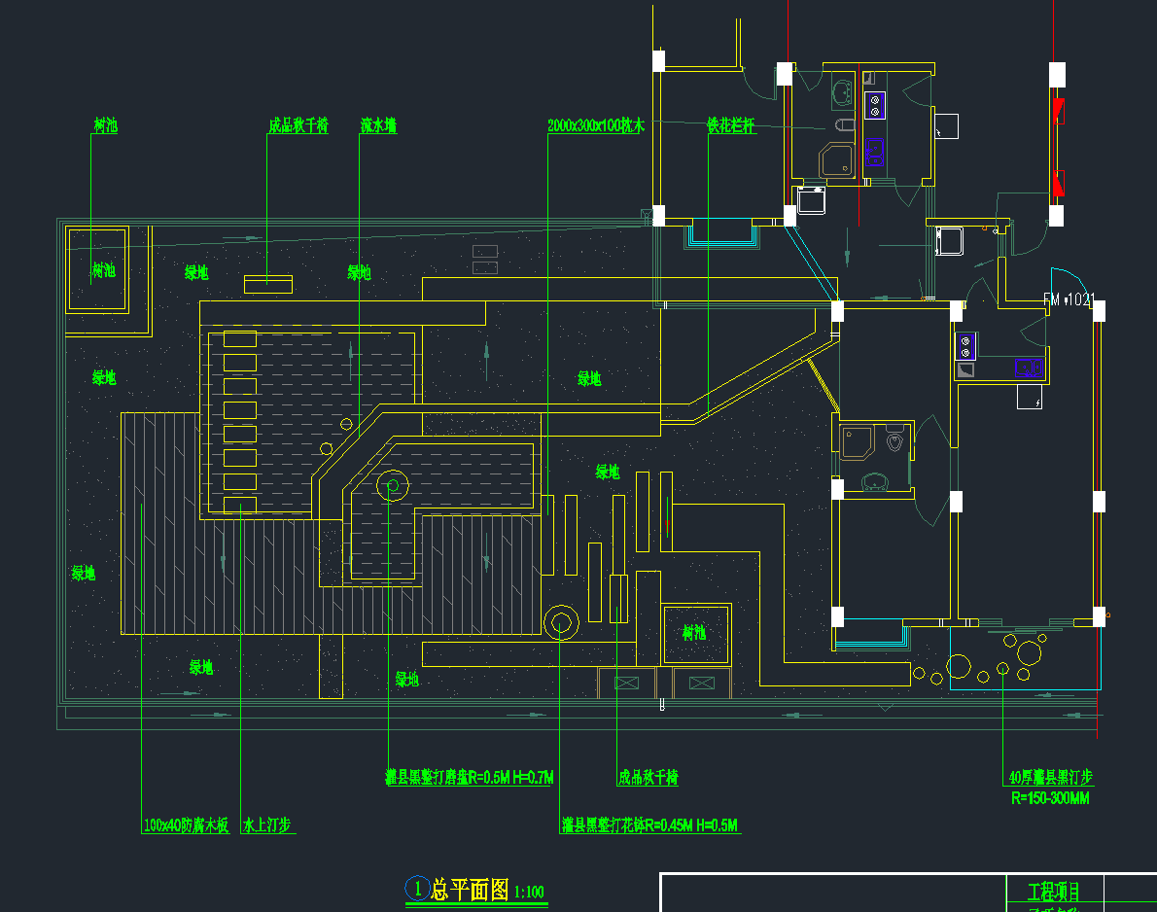1157x912 pixels.
Task: Select the R=150-300MM dimension note
Action: (1050, 798)
